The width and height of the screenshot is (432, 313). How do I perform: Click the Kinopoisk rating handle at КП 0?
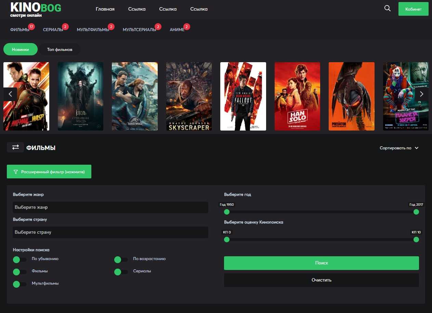coord(227,240)
